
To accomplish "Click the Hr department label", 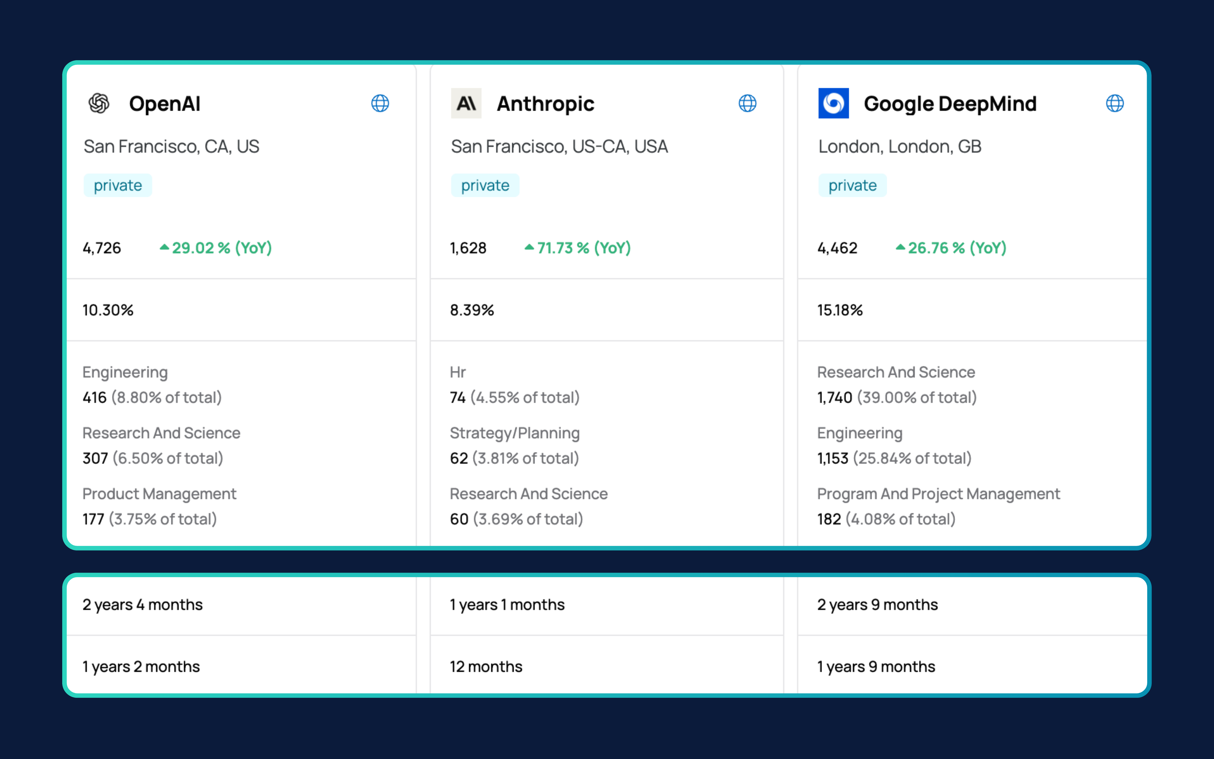I will click(x=458, y=372).
